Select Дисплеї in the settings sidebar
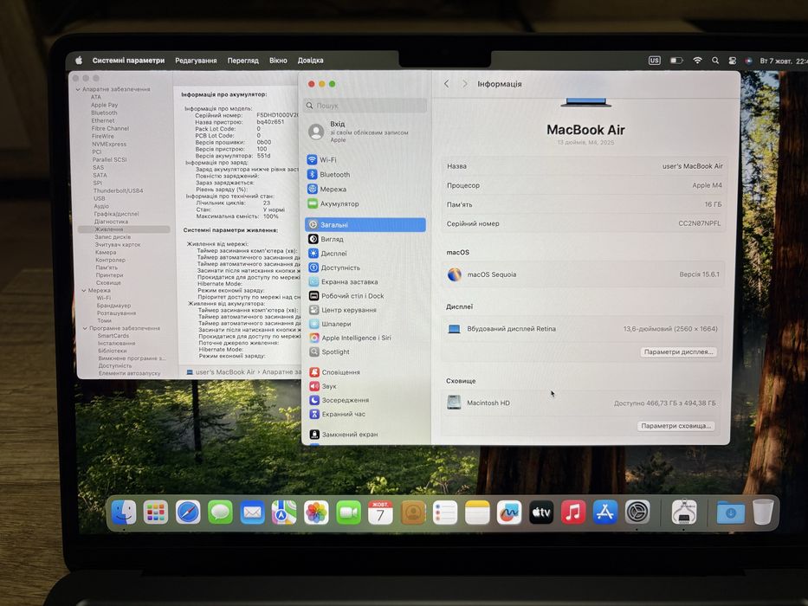 click(x=365, y=254)
